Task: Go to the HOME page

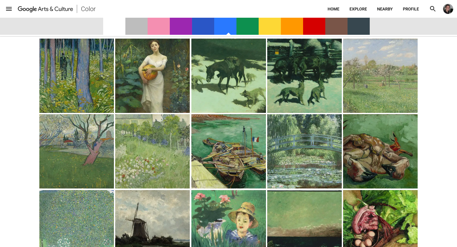Action: [334, 9]
